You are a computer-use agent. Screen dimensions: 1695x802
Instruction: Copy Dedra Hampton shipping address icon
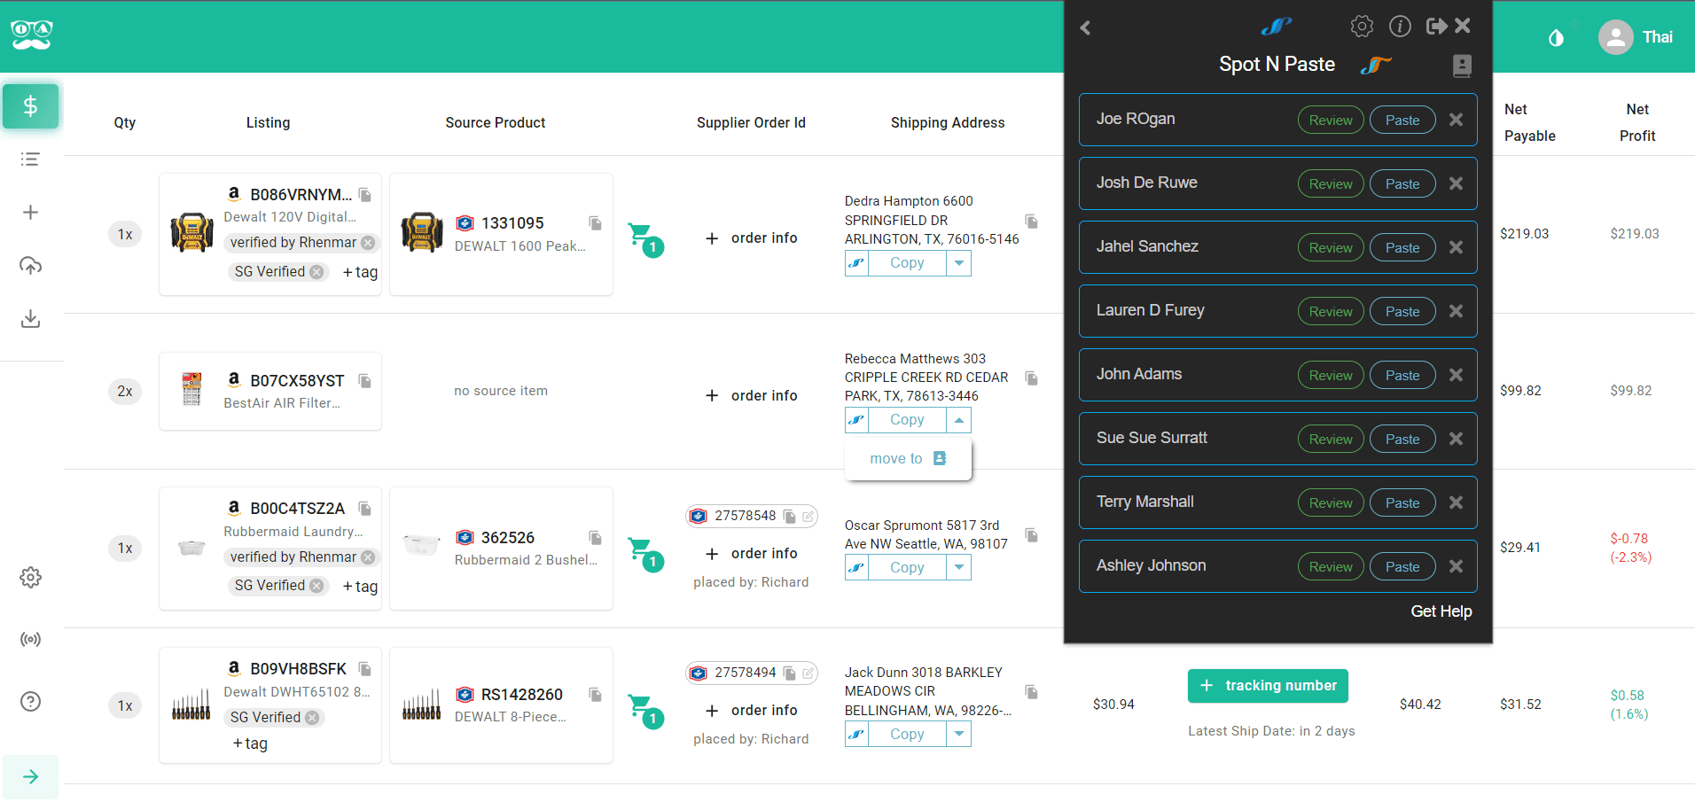[x=1031, y=221]
